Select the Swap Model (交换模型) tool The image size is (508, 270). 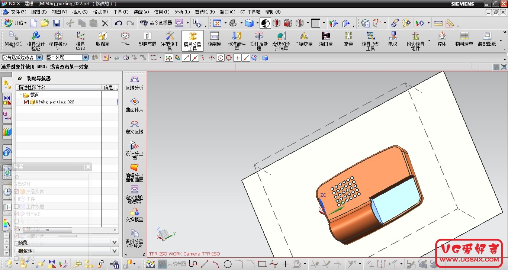coord(135,215)
